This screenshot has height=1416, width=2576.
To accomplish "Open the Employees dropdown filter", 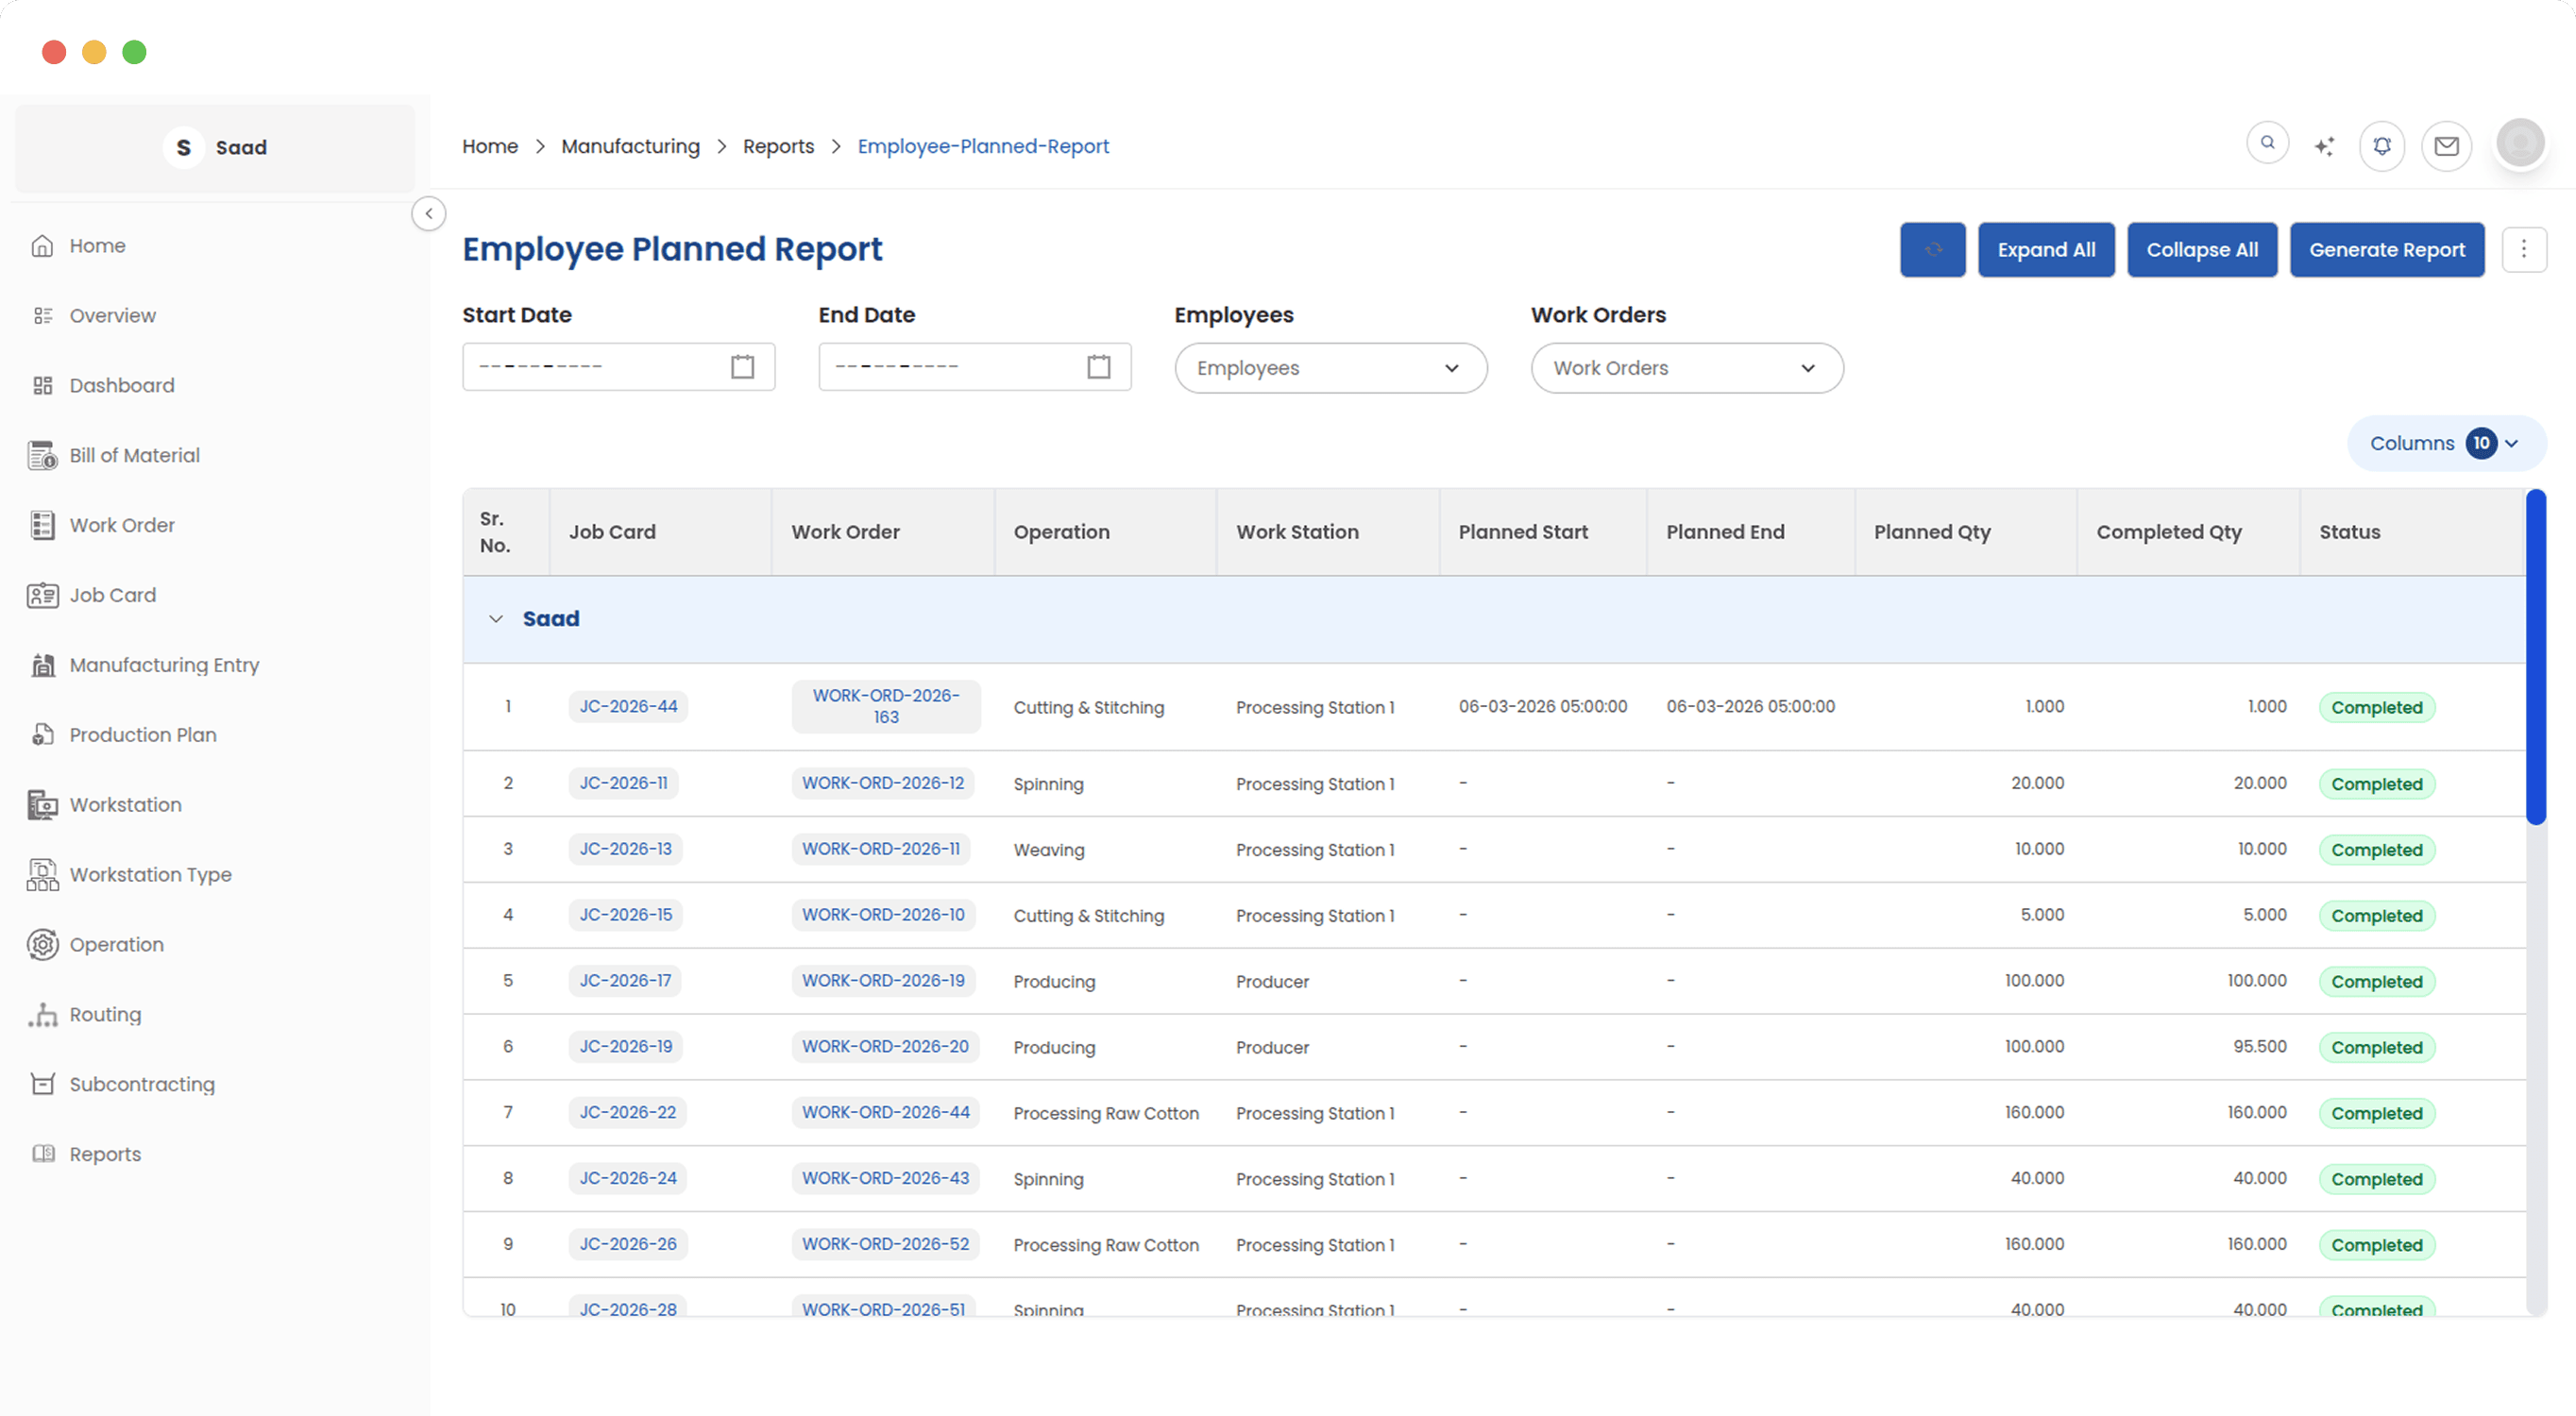I will [1330, 367].
